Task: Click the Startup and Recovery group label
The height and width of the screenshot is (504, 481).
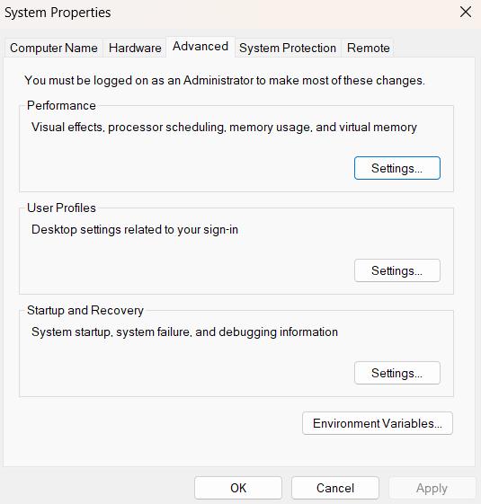Action: pyautogui.click(x=85, y=311)
